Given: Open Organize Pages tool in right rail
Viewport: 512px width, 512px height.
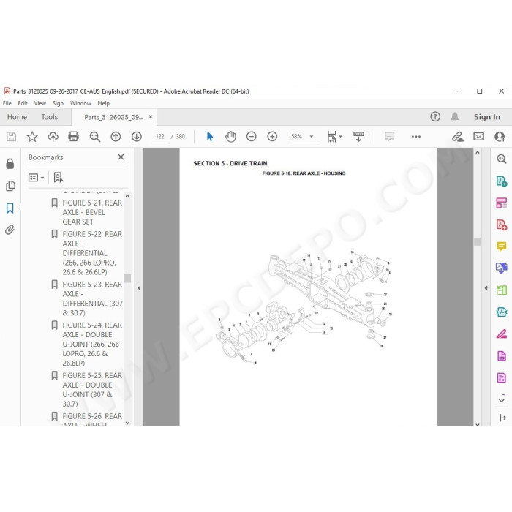Looking at the screenshot, I should [502, 290].
